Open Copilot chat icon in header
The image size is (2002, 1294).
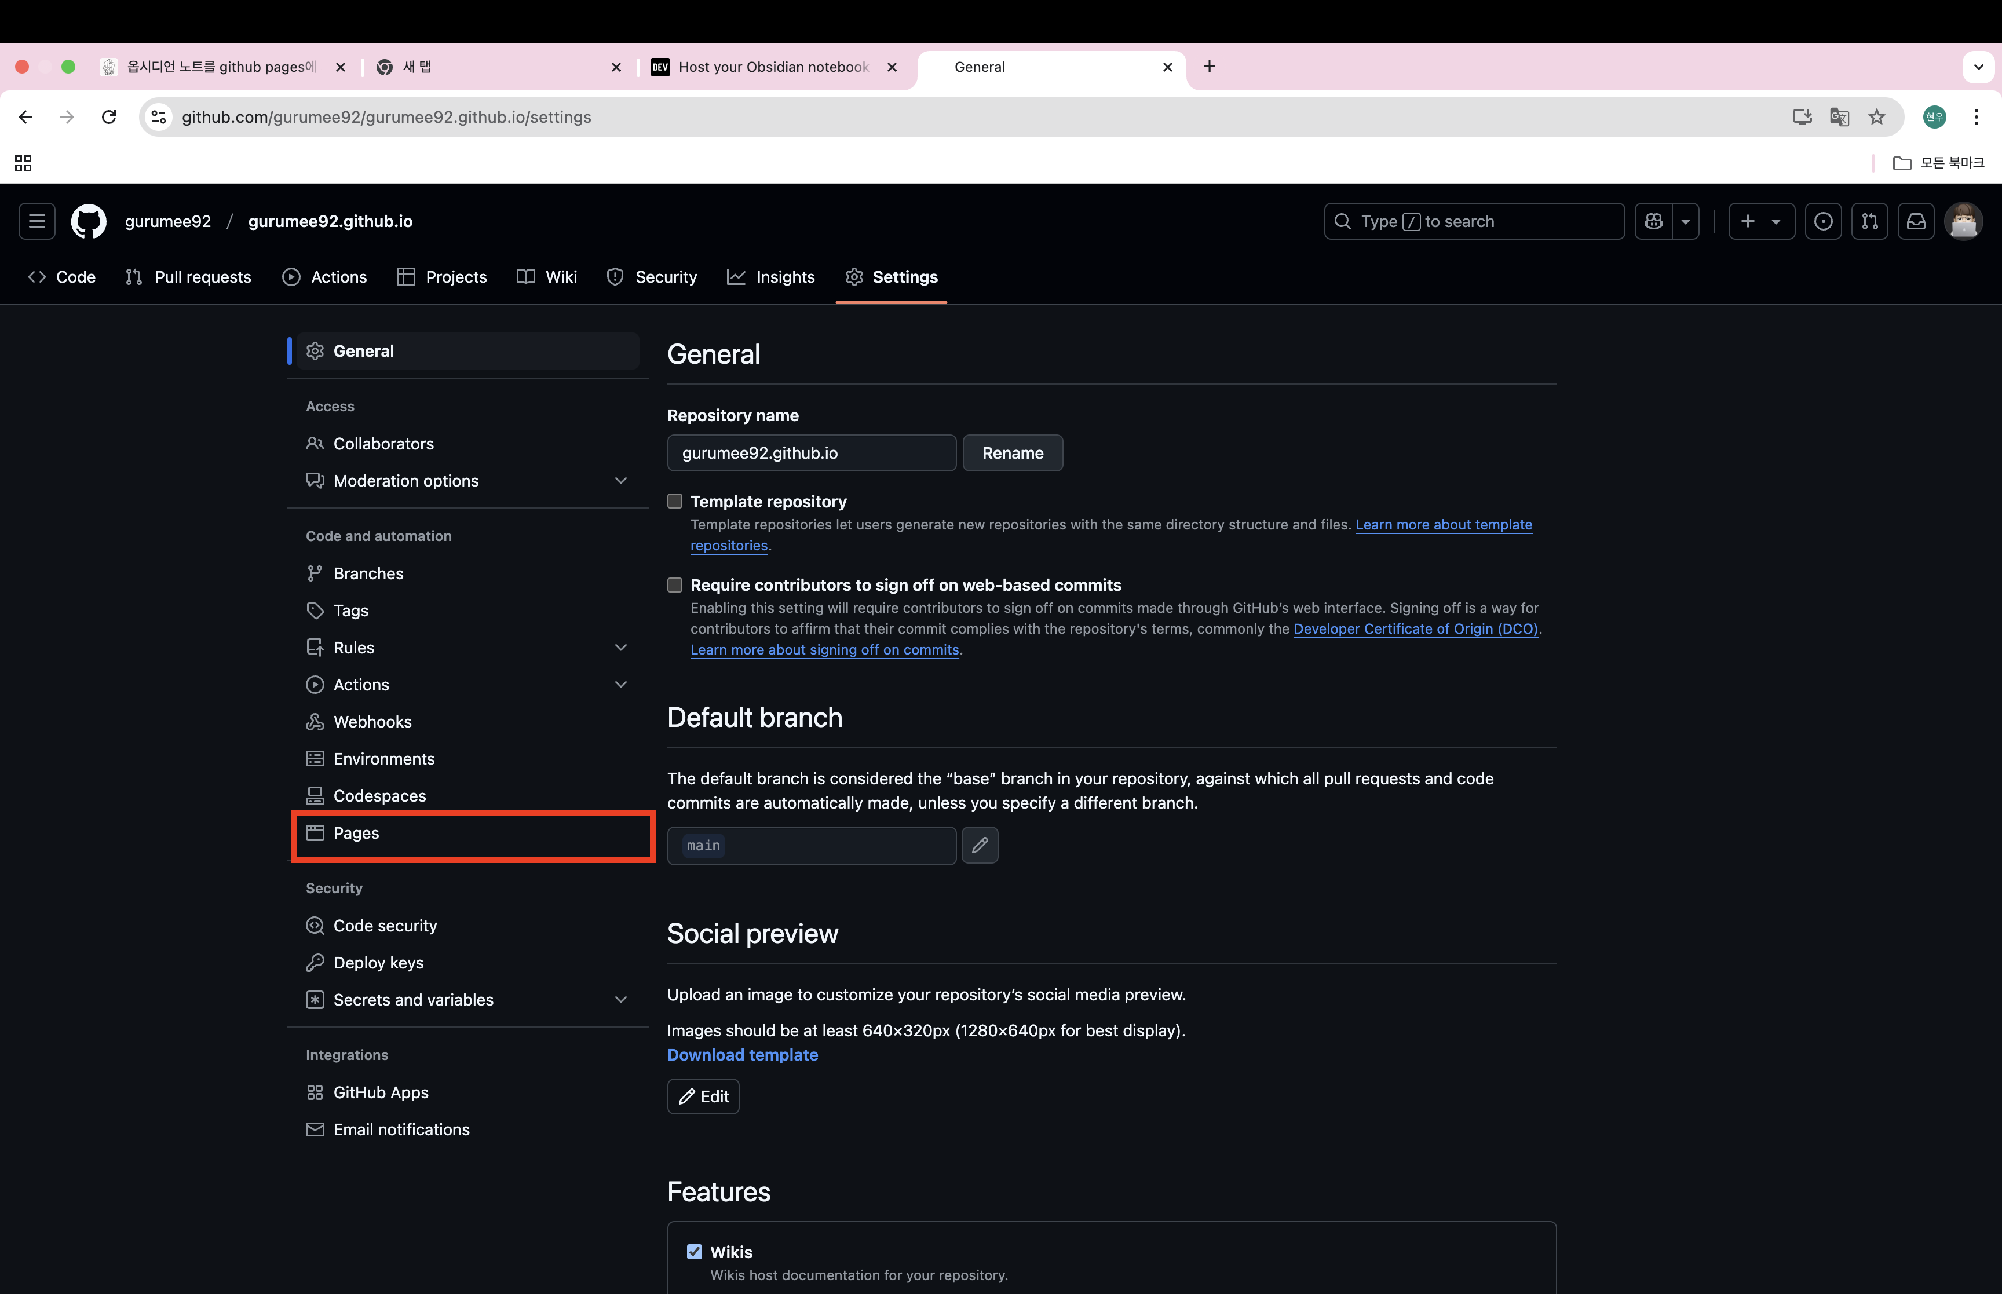point(1653,221)
